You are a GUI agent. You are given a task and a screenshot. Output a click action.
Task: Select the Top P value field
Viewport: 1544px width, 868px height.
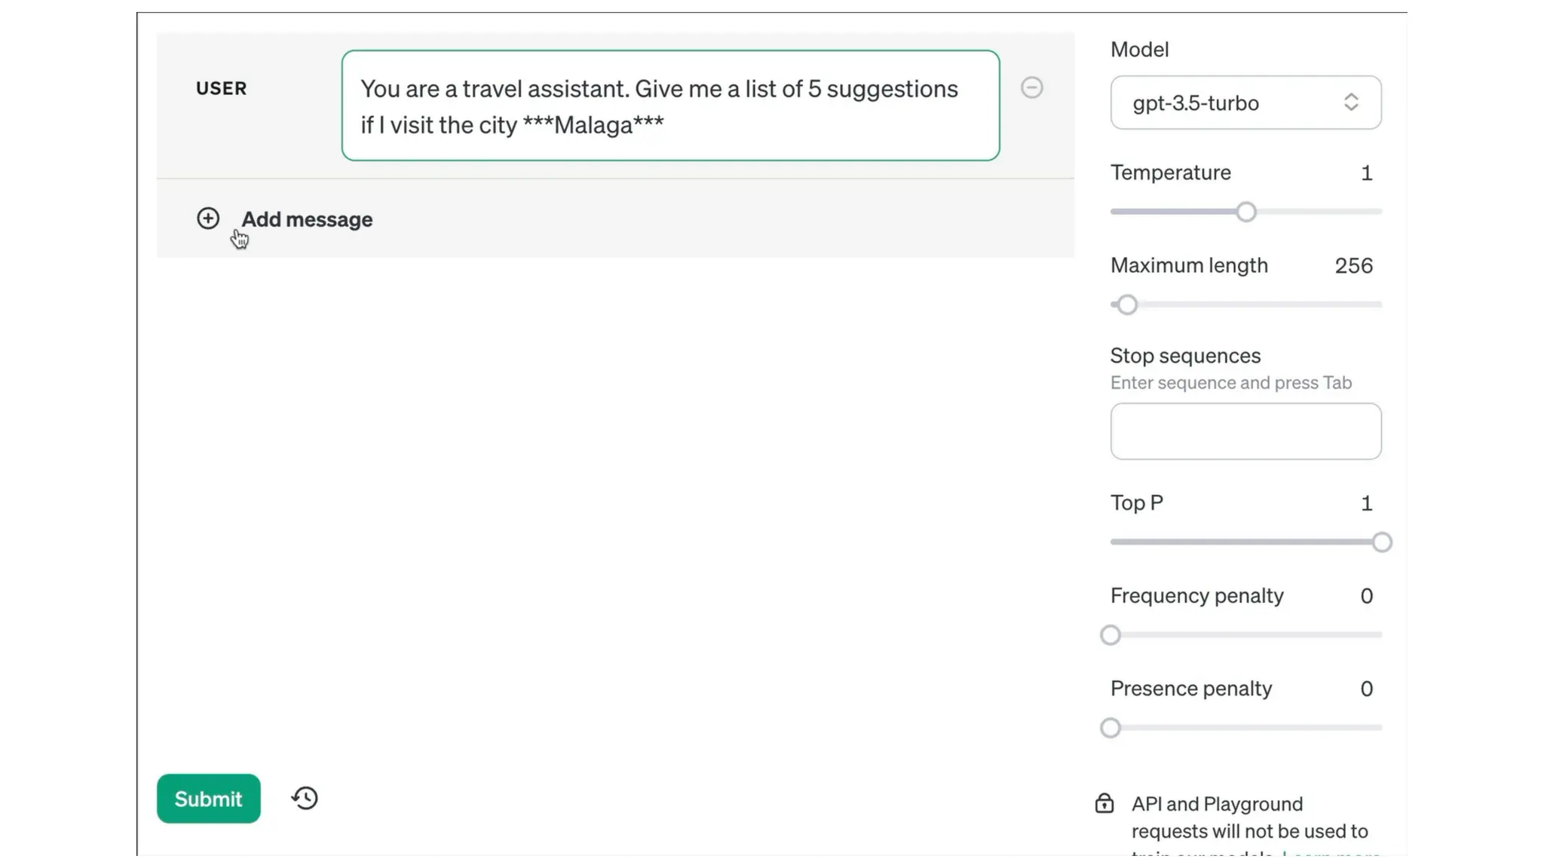pyautogui.click(x=1366, y=503)
